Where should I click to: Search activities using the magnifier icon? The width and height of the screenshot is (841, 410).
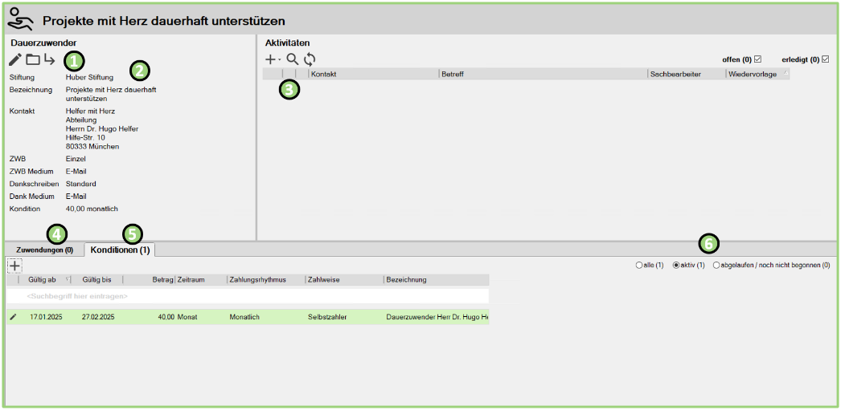(x=293, y=59)
